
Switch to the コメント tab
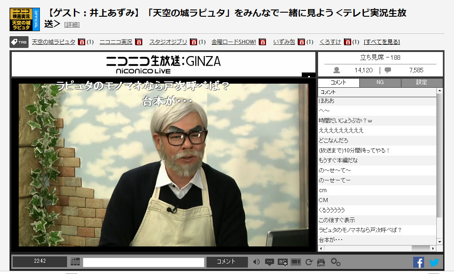pyautogui.click(x=338, y=83)
